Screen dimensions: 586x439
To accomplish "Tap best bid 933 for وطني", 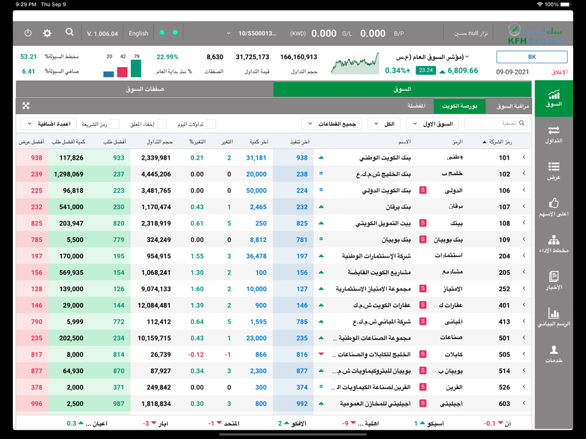I will pos(118,157).
